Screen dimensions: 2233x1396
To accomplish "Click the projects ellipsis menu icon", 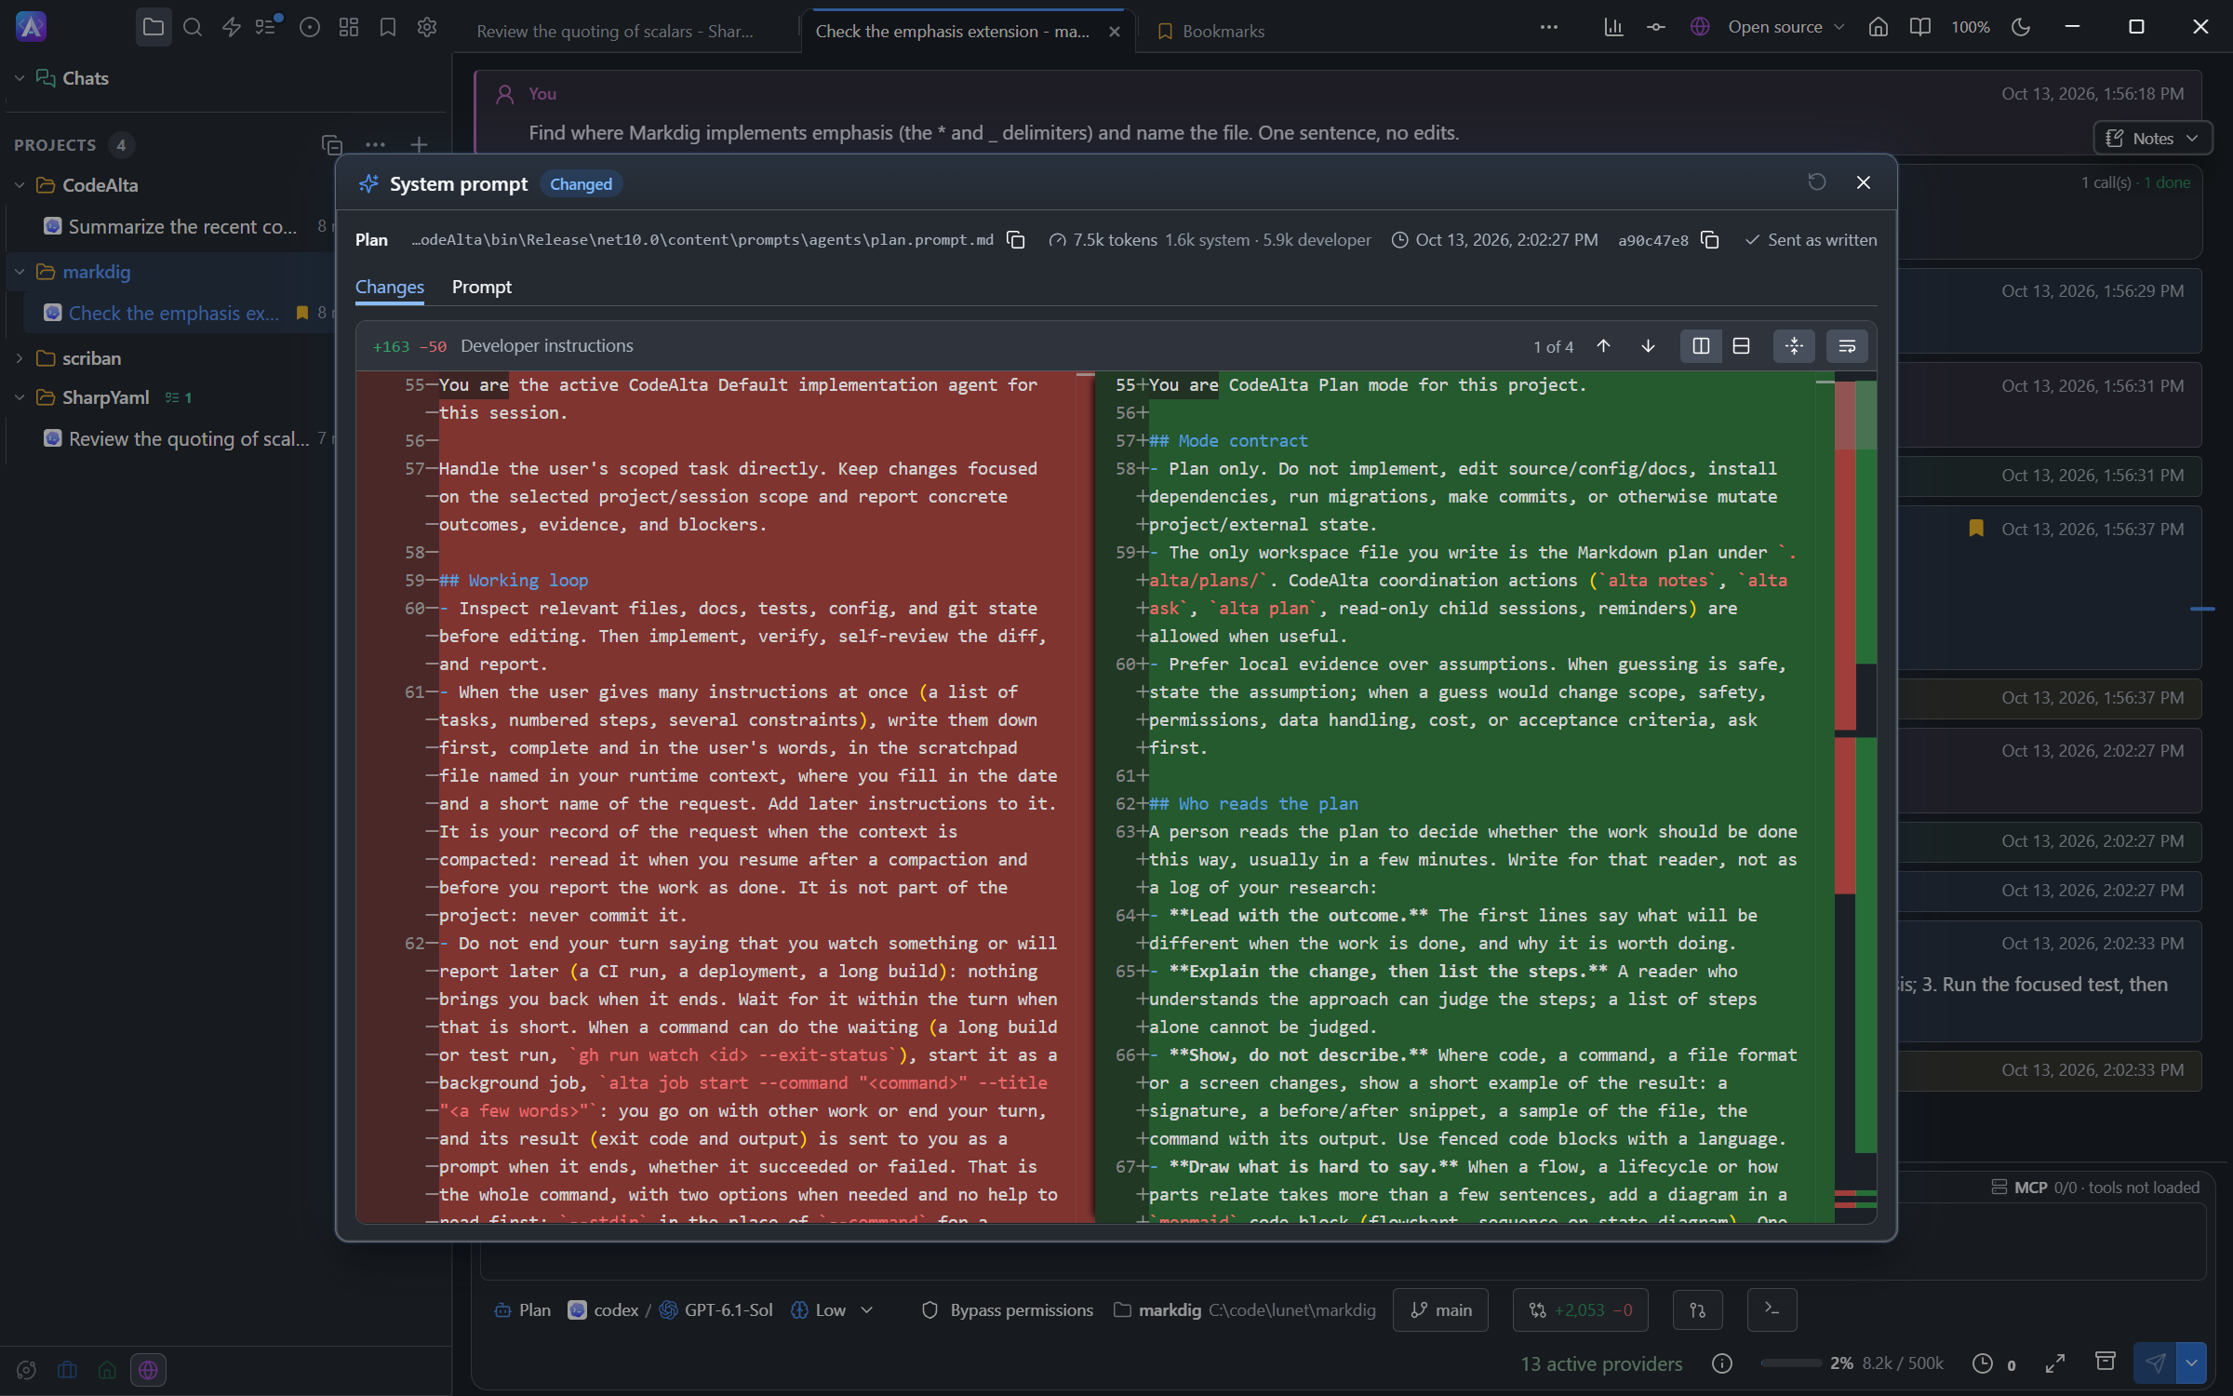I will click(375, 144).
